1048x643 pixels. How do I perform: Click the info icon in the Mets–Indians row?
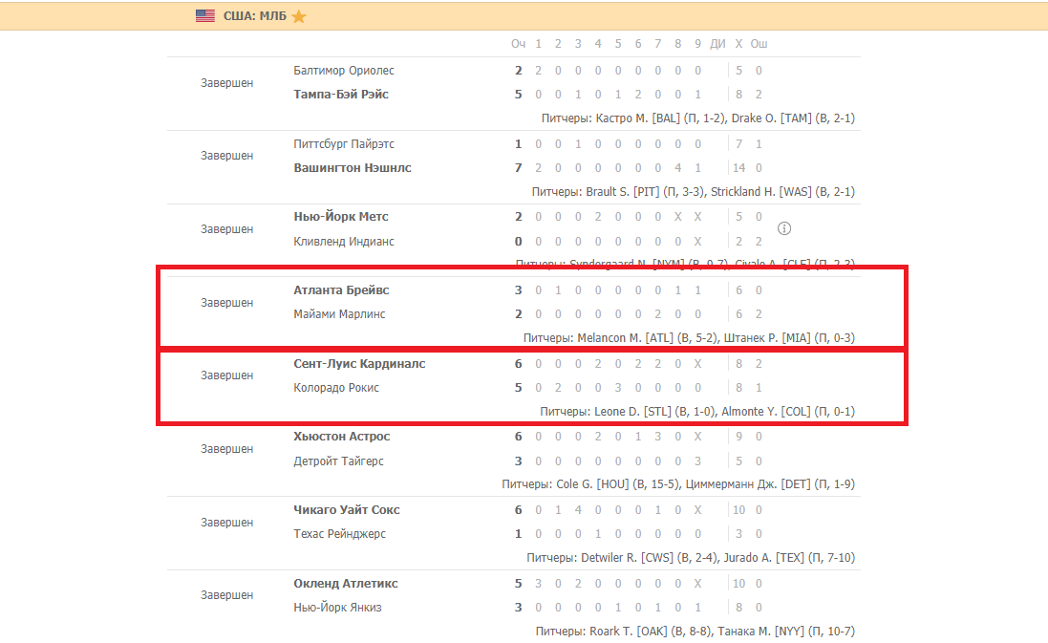tap(784, 229)
